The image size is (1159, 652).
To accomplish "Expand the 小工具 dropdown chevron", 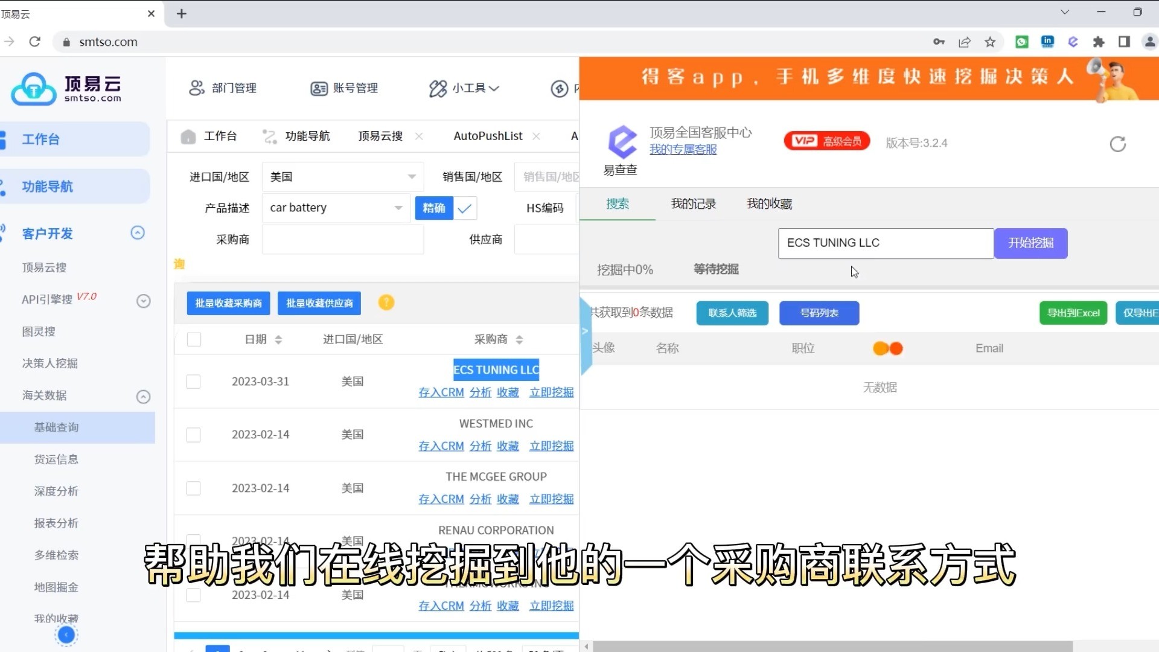I will point(494,89).
